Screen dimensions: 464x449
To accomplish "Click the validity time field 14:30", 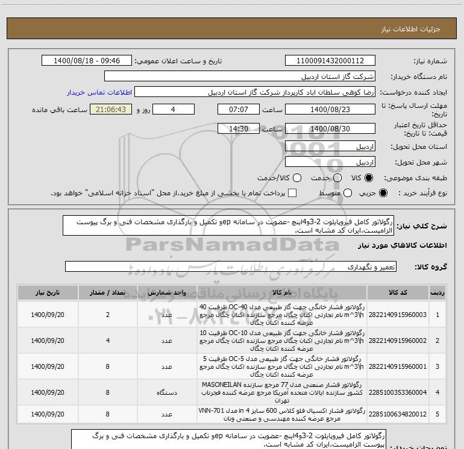I will point(239,128).
